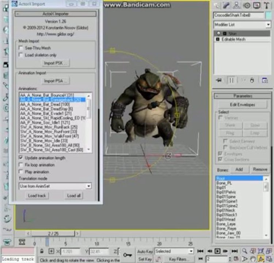Open Configure Modifier Sets icon

265,80
